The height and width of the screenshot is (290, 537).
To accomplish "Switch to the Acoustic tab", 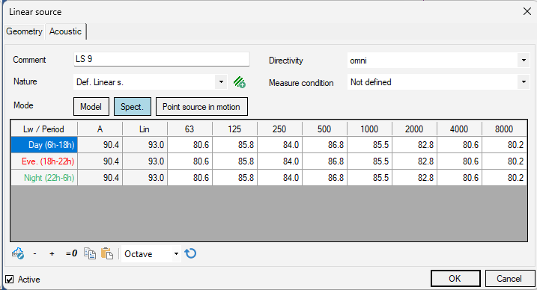I will [x=65, y=31].
